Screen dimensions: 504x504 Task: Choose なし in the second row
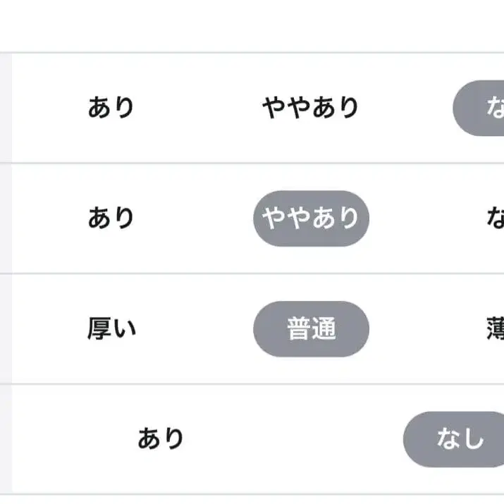[495, 219]
